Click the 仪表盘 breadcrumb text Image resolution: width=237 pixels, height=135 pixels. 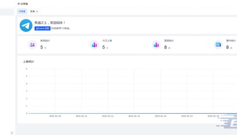click(24, 4)
